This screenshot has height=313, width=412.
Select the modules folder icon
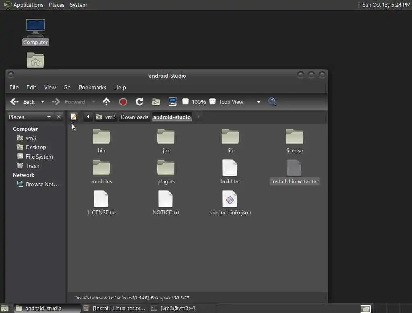click(x=101, y=168)
